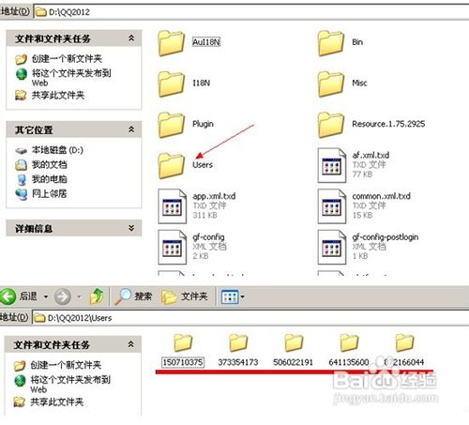Image resolution: width=469 pixels, height=425 pixels.
Task: Open the Back button history dropdown
Action: coord(46,296)
